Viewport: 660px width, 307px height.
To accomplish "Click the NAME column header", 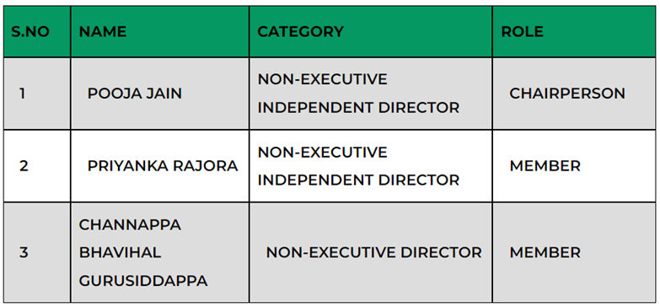I will click(x=160, y=31).
